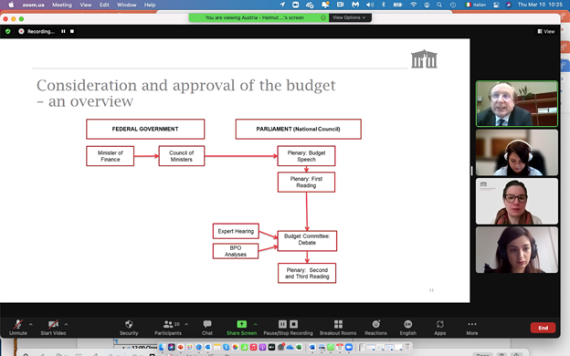
Task: Toggle Start Video camera button
Action: click(x=53, y=324)
